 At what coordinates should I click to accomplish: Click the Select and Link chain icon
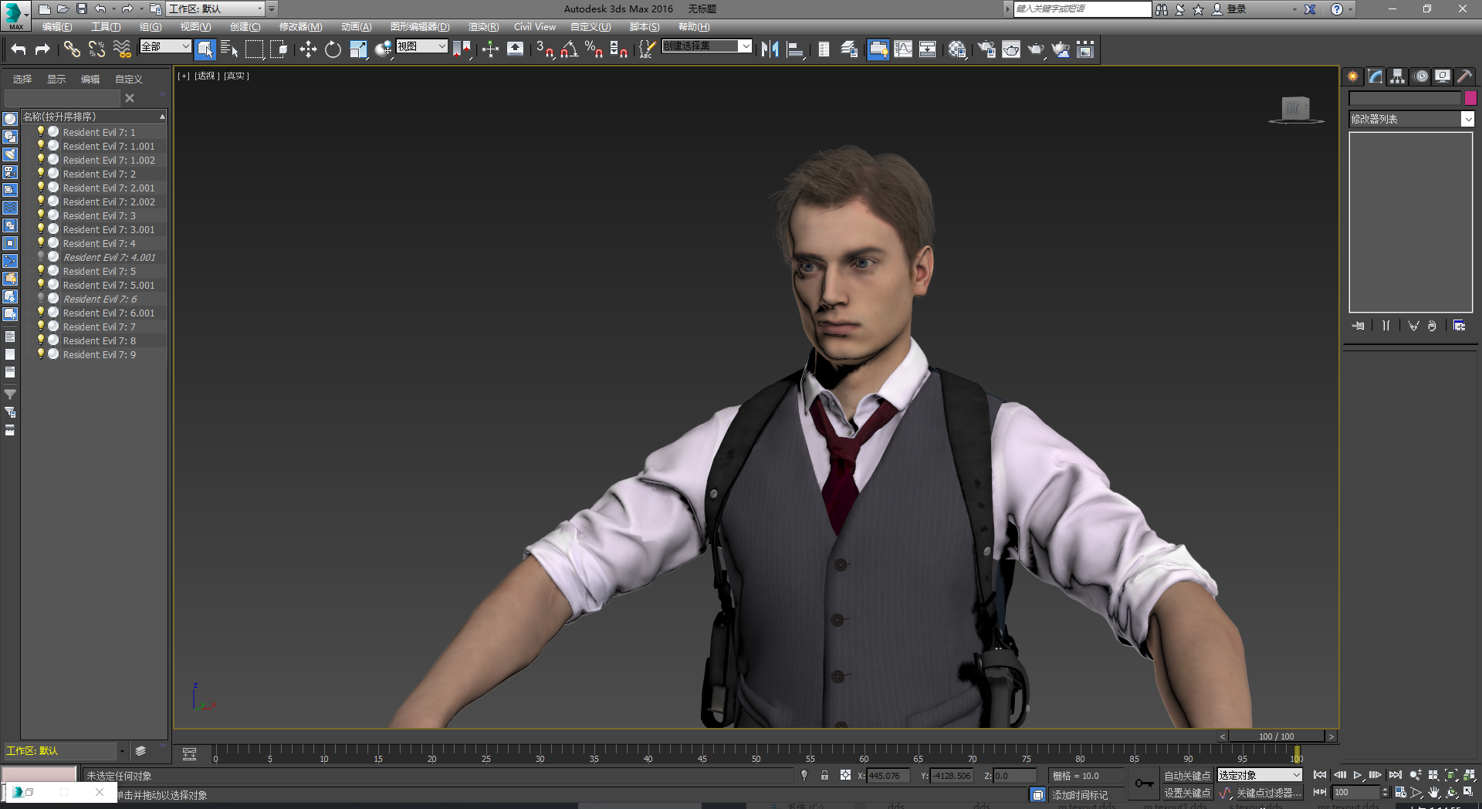pyautogui.click(x=72, y=49)
